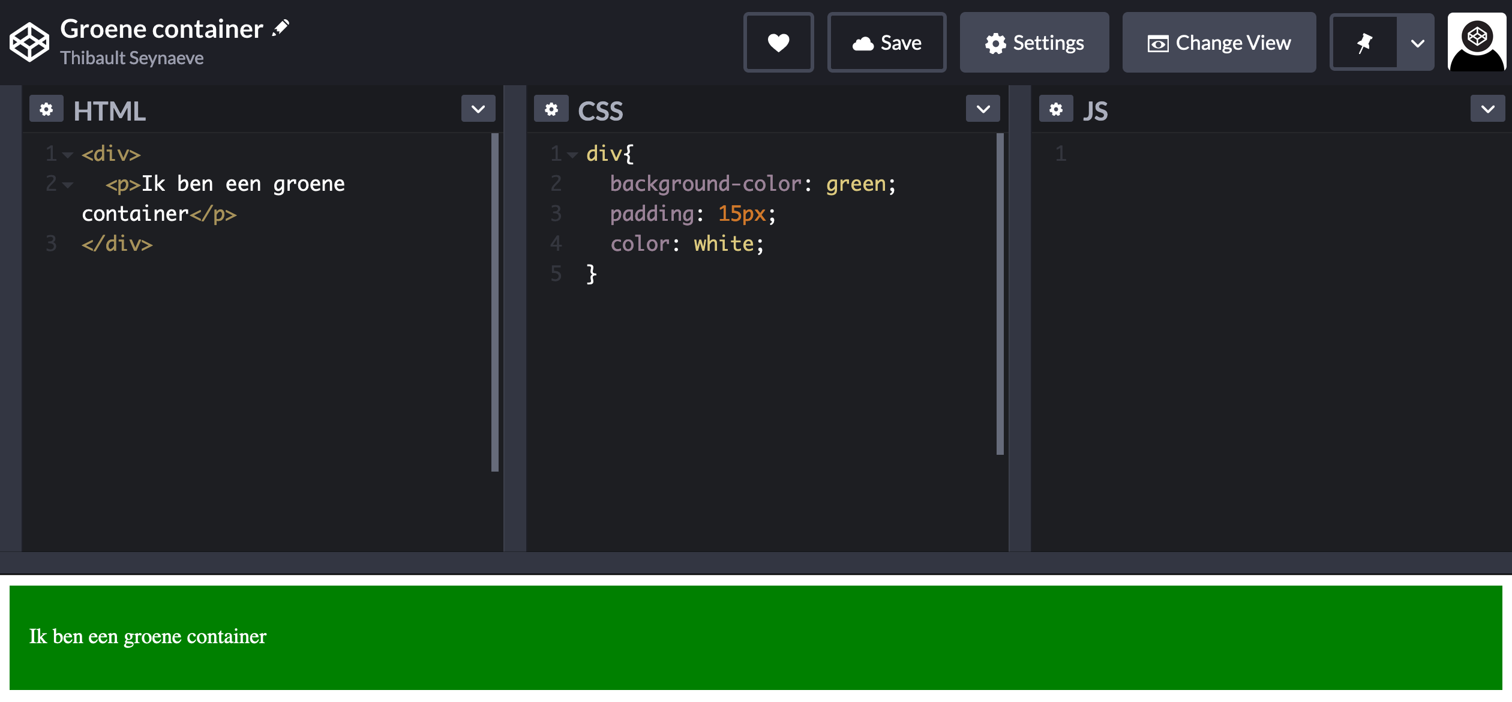Open HTML panel settings gear
Image resolution: width=1512 pixels, height=702 pixels.
click(x=46, y=109)
